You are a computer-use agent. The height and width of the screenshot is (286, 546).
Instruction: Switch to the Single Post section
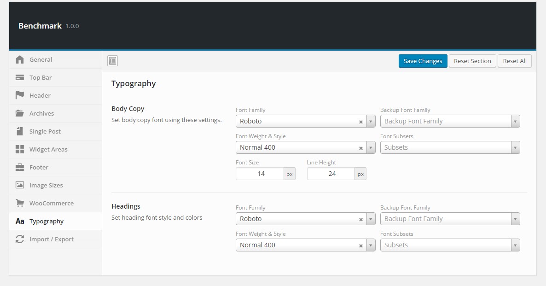point(45,131)
